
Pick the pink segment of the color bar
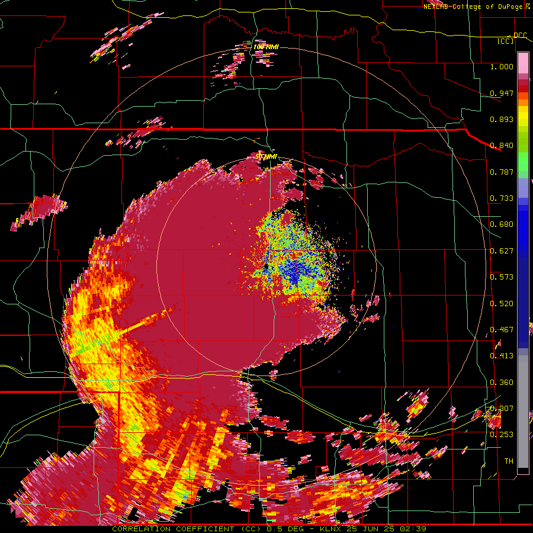point(523,63)
